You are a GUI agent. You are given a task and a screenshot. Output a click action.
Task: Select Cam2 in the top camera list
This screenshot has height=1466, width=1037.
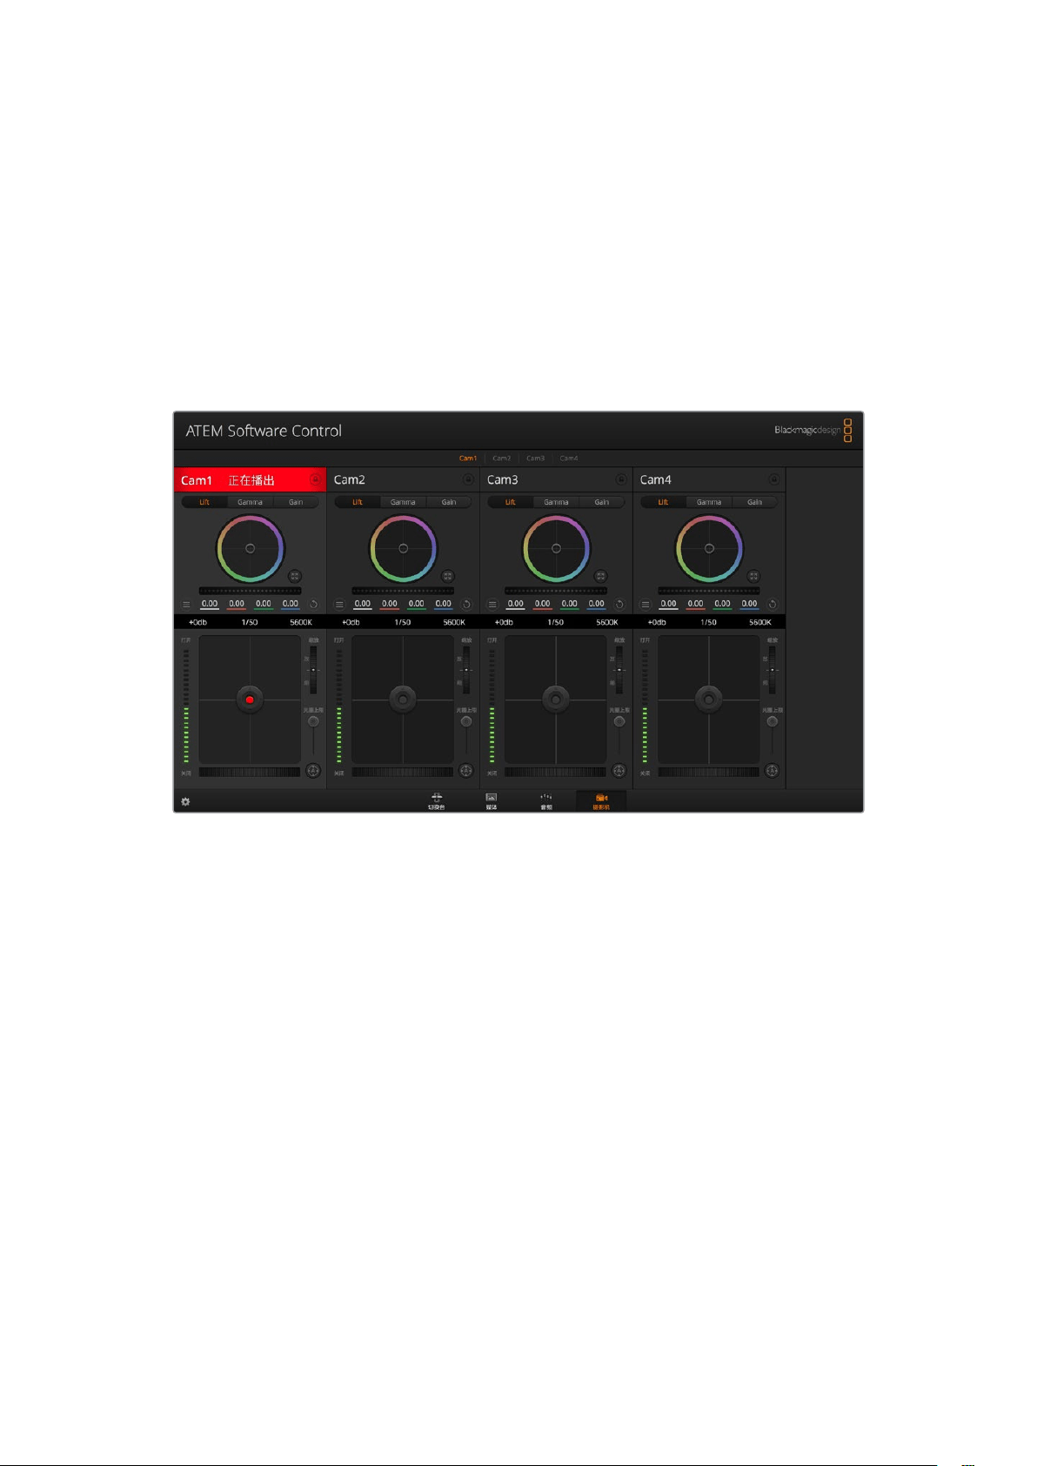point(502,459)
